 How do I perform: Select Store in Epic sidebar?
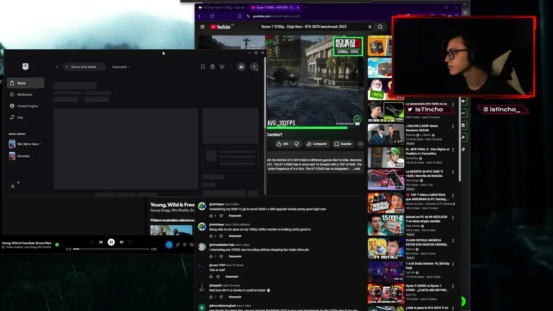(26, 83)
